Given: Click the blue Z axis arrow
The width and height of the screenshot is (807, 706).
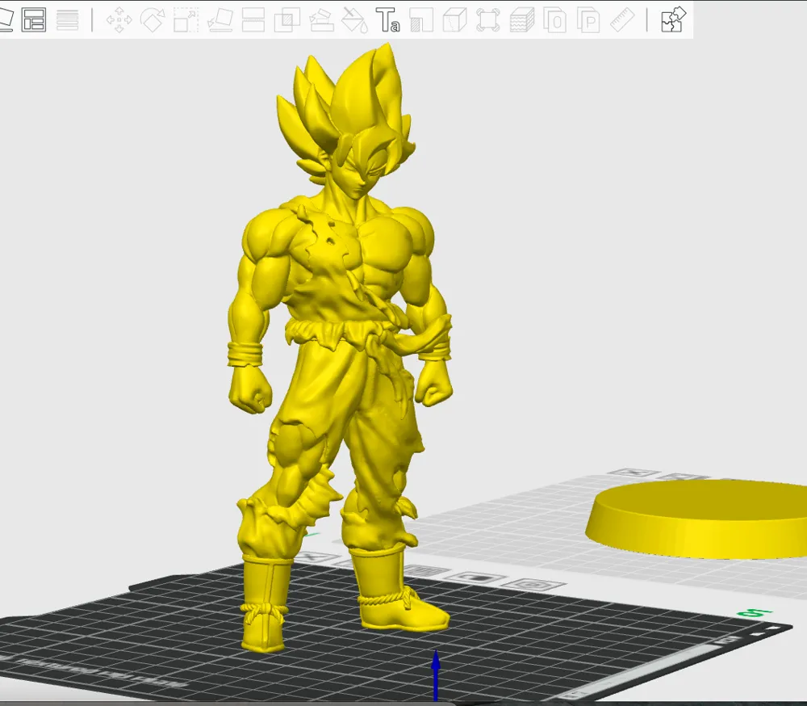Looking at the screenshot, I should click(x=436, y=675).
